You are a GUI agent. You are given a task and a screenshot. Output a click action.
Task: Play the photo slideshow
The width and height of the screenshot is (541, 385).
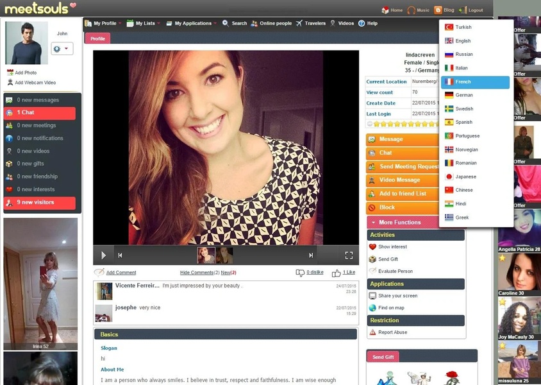coord(103,255)
